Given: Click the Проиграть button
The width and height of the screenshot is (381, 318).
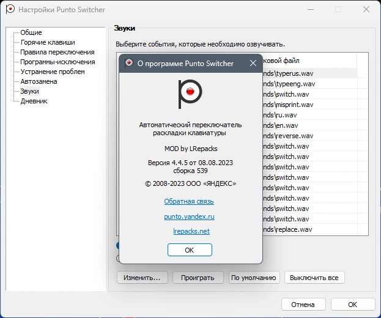Looking at the screenshot, I should click(x=198, y=278).
